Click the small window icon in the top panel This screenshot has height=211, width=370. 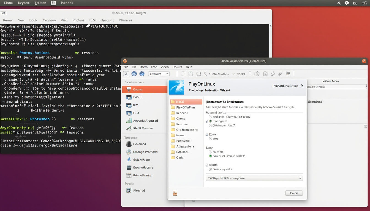pos(53,3)
